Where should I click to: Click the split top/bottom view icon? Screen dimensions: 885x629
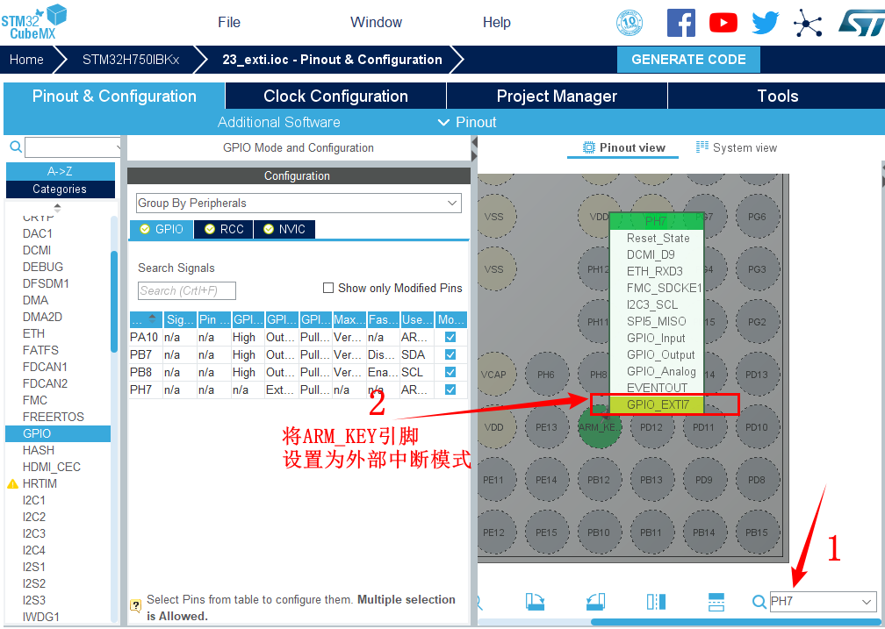click(x=716, y=601)
